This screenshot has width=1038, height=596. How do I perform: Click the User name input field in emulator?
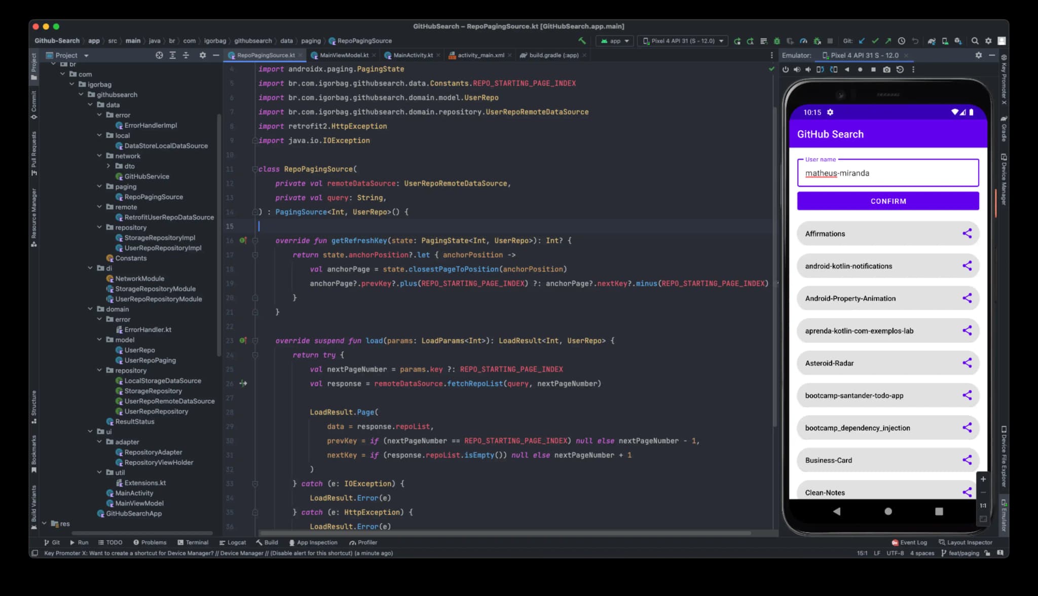[887, 172]
